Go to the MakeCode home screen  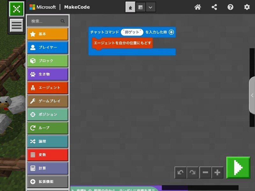[x=198, y=7]
